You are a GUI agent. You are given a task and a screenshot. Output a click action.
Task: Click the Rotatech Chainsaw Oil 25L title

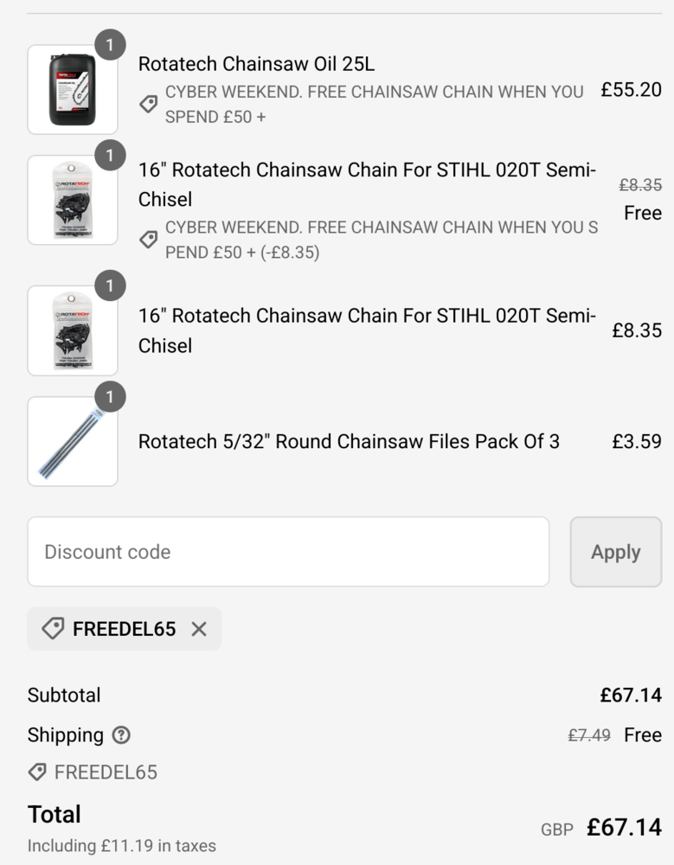[256, 64]
